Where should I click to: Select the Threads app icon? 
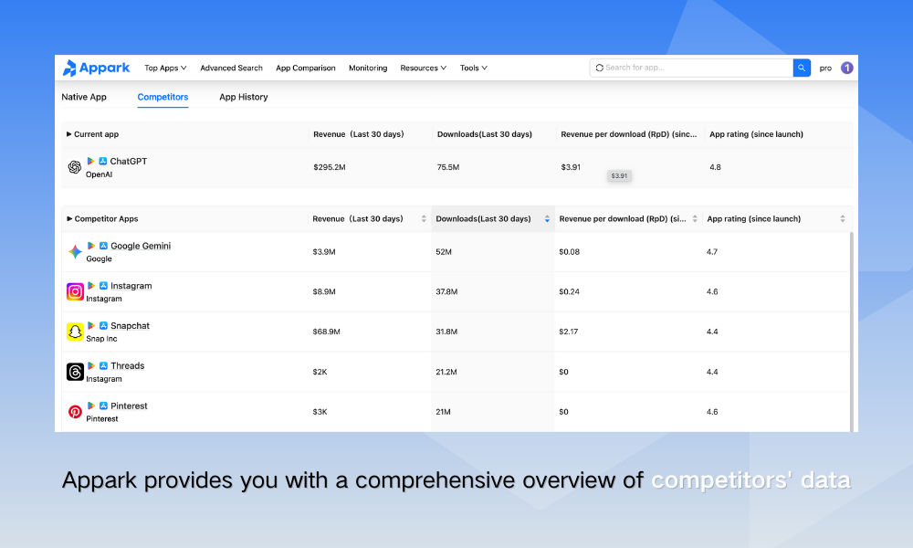point(75,372)
